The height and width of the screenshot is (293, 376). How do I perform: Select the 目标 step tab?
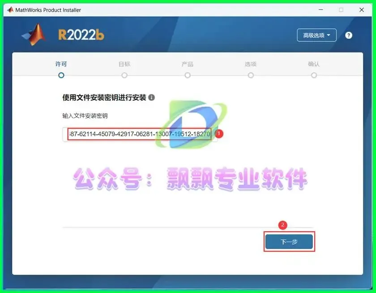[x=124, y=69]
